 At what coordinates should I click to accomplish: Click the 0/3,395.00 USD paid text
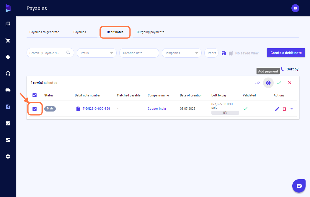(x=222, y=106)
